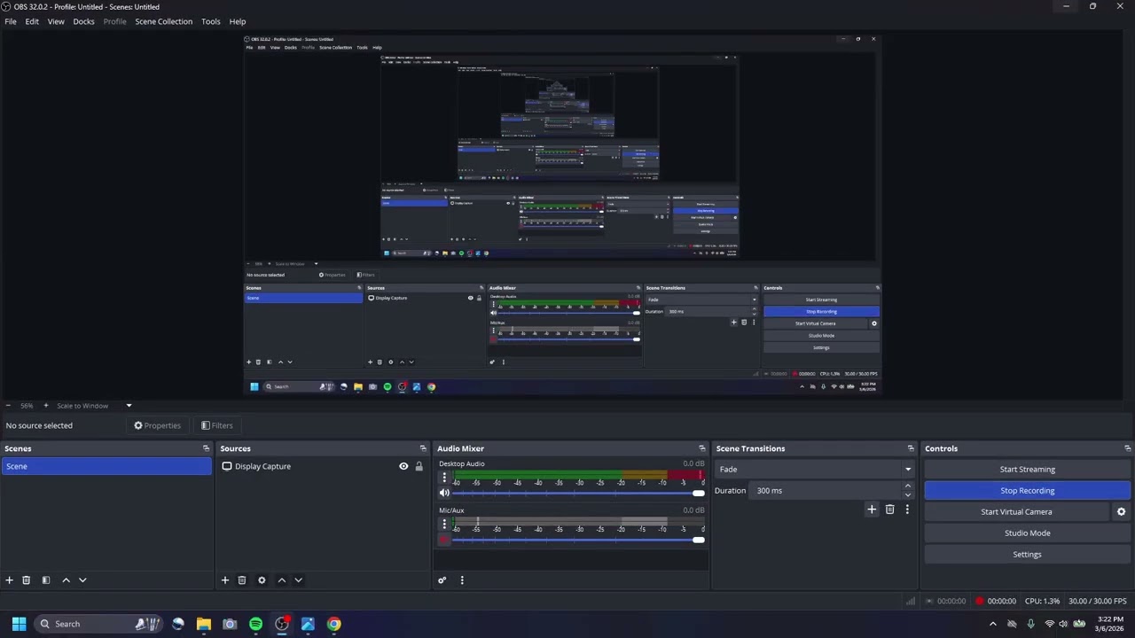Open the Windows Start menu
Screen dimensions: 1135x638
[19, 624]
